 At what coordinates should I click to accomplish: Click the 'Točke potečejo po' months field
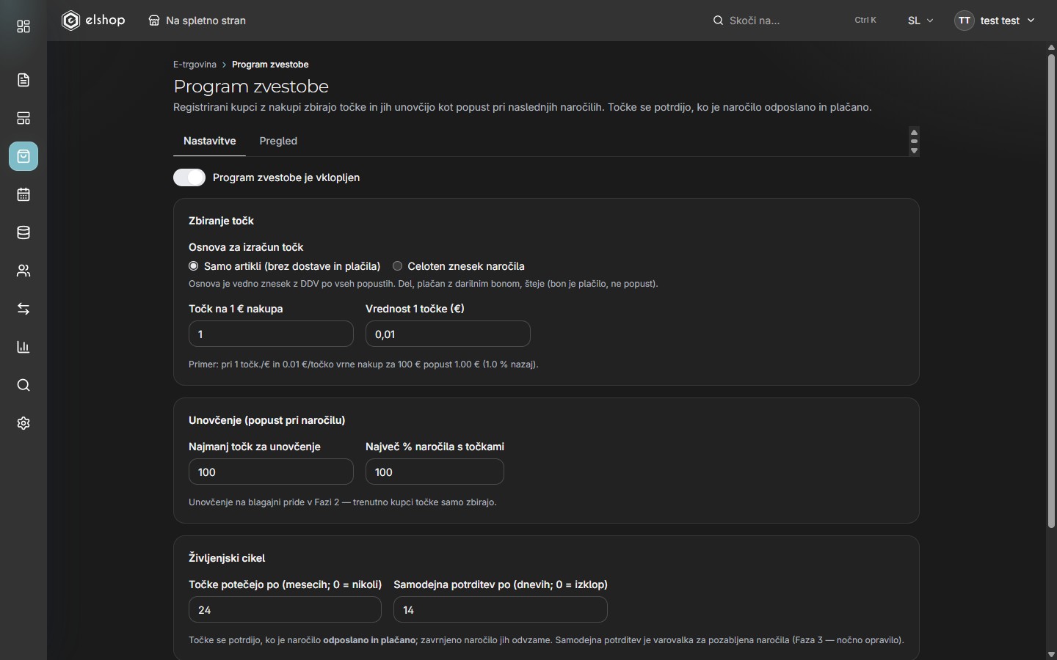coord(285,609)
